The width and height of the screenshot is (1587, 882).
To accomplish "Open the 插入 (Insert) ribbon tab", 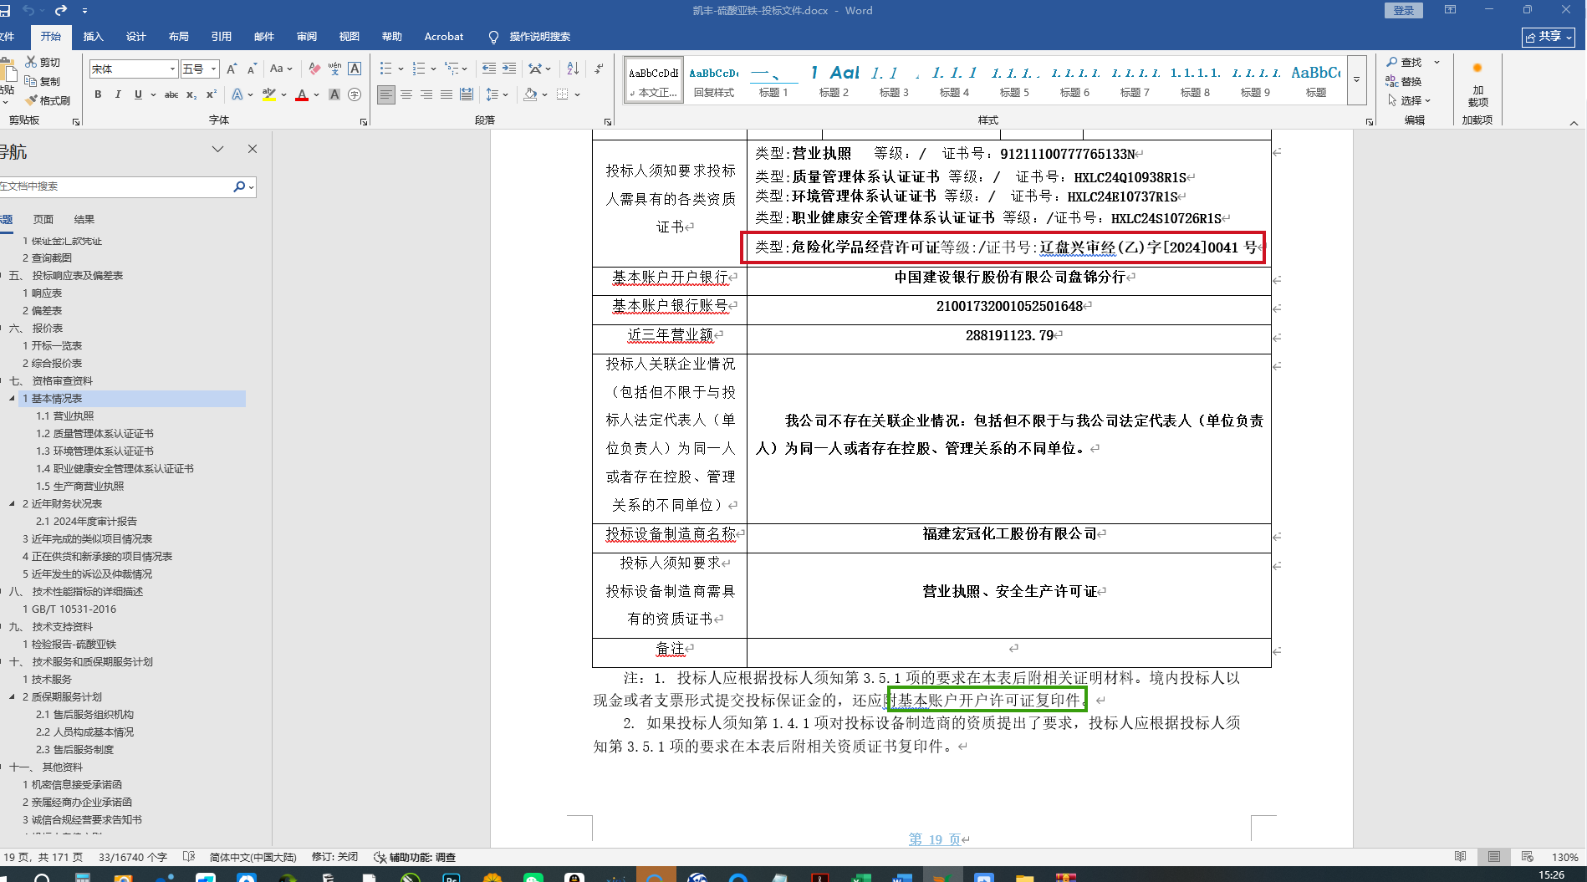I will pos(94,37).
